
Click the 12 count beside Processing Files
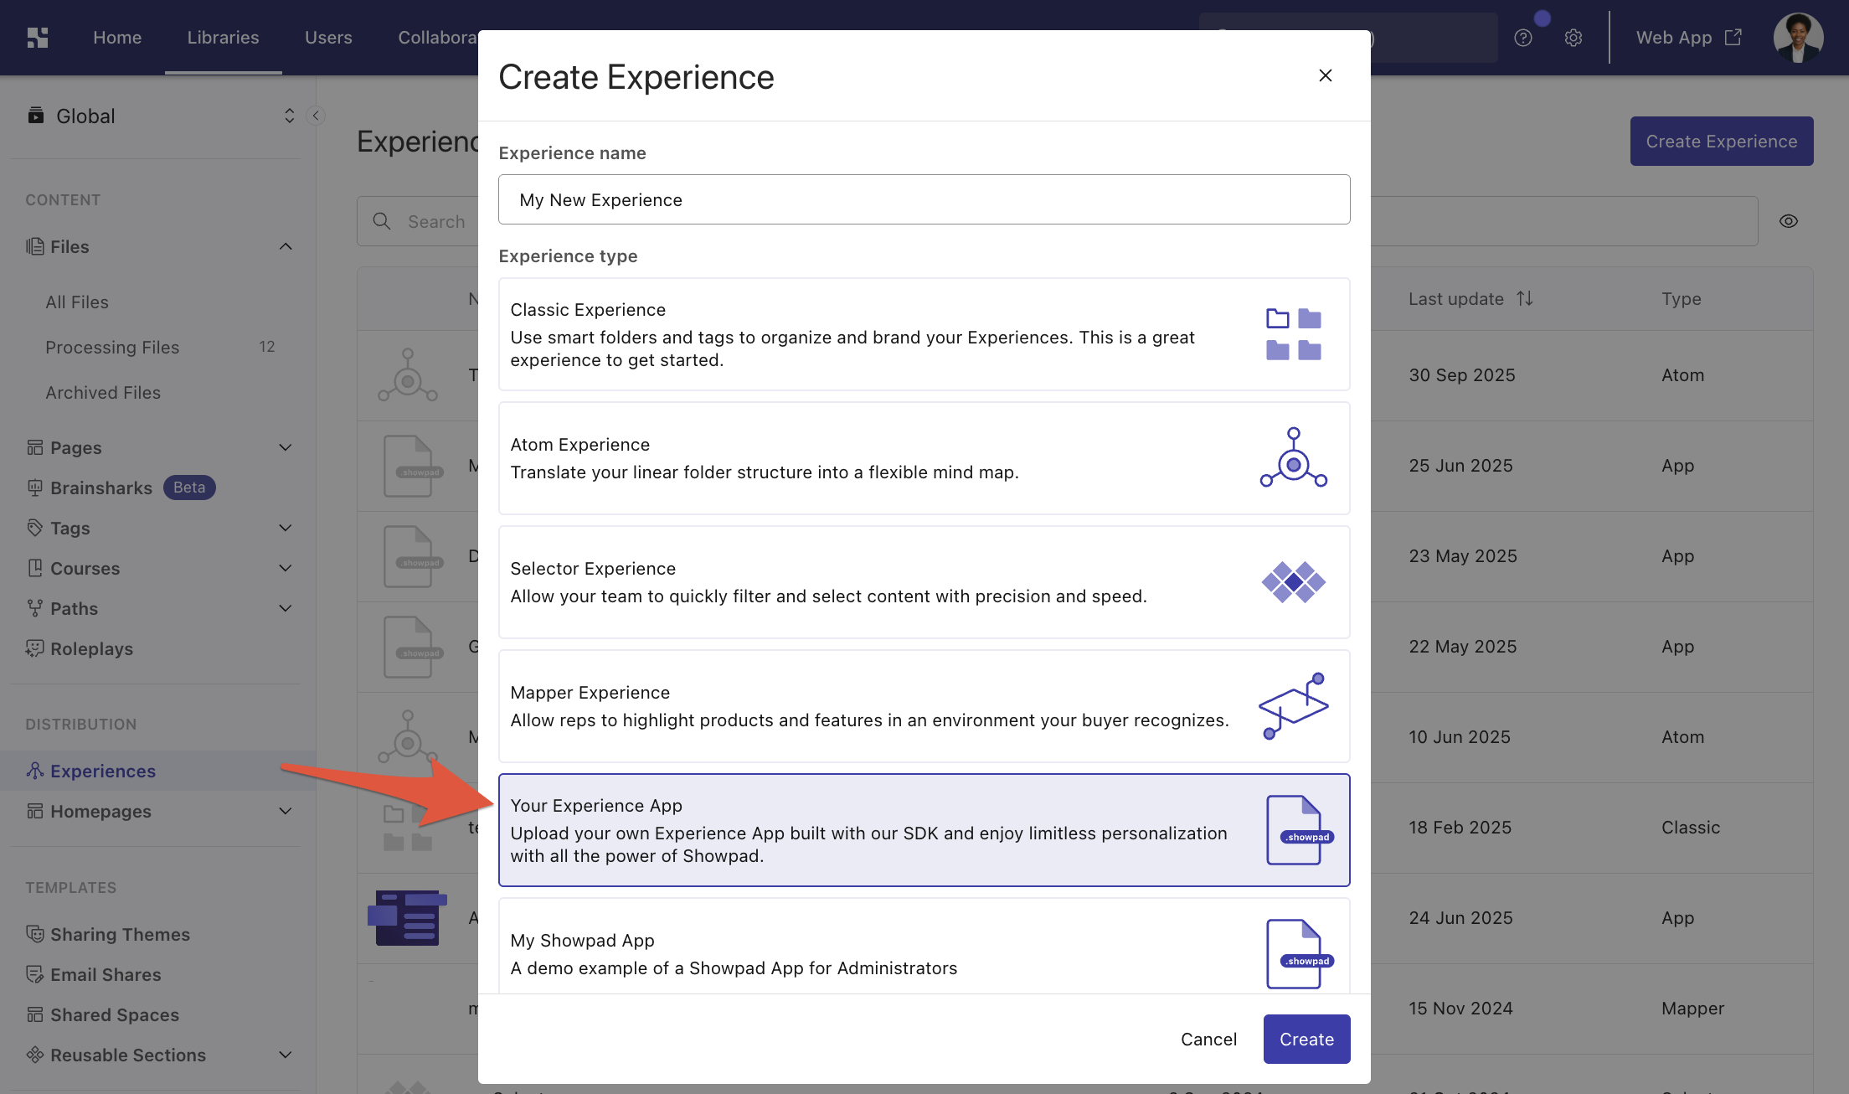coord(266,347)
